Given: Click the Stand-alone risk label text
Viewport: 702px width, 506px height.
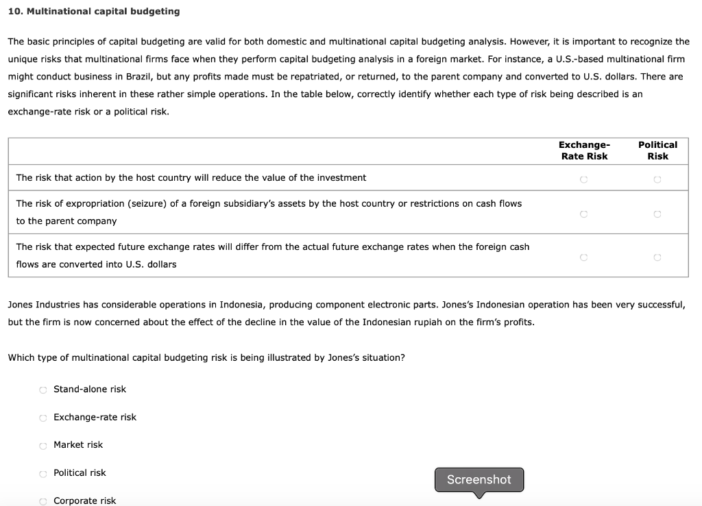Looking at the screenshot, I should point(89,389).
